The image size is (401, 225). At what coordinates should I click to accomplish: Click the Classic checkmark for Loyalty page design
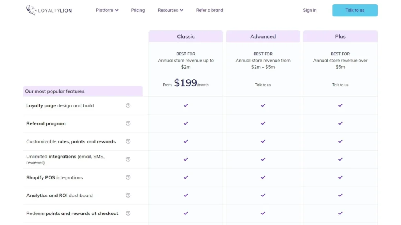pos(186,105)
